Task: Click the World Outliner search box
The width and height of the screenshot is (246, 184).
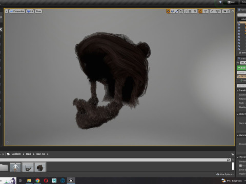Action: (x=241, y=15)
